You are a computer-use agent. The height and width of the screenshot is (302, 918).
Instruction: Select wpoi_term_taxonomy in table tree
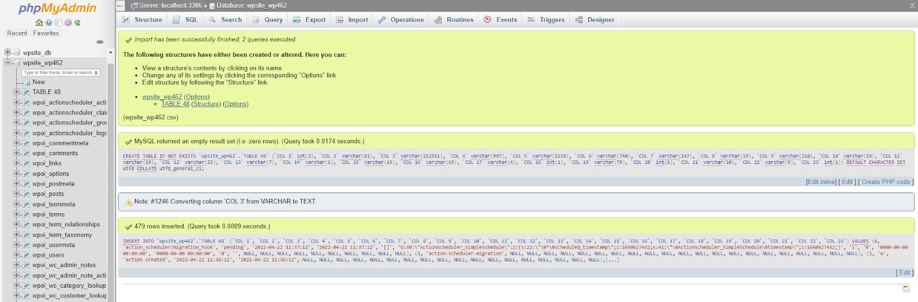coord(62,235)
